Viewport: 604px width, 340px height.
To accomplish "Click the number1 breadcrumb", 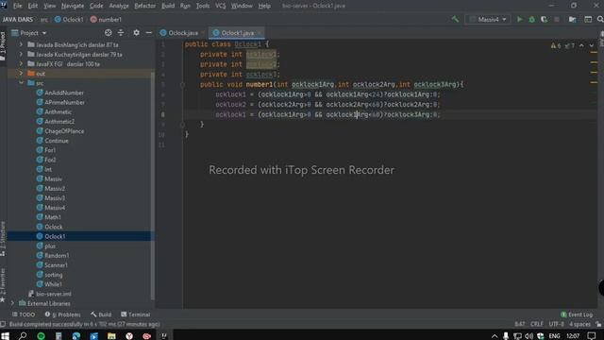I will pyautogui.click(x=106, y=19).
